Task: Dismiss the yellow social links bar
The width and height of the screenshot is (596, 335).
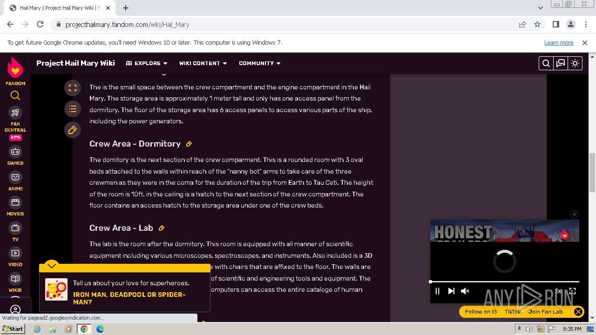Action: (578, 312)
